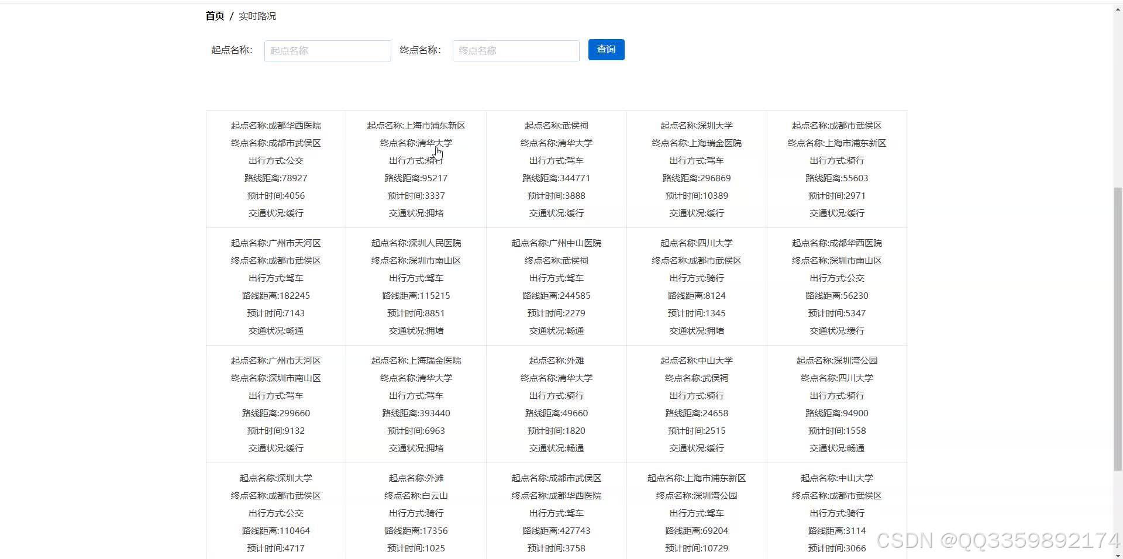
Task: Select text 路线距离:94900
Action: click(x=837, y=413)
